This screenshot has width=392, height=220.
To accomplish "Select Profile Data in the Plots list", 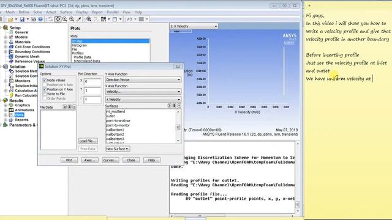I will tap(82, 57).
